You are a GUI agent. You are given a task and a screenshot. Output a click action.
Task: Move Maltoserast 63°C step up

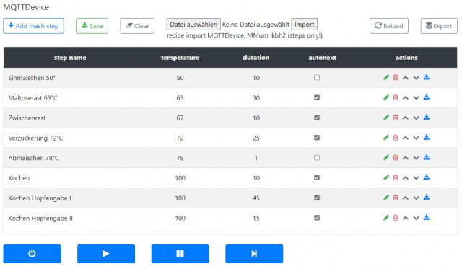[x=406, y=97]
